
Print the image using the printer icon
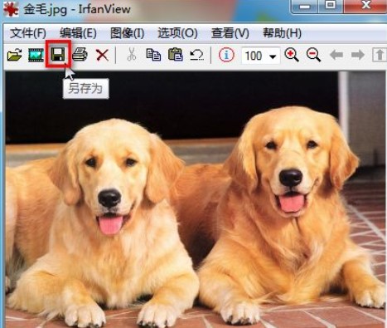[x=80, y=55]
